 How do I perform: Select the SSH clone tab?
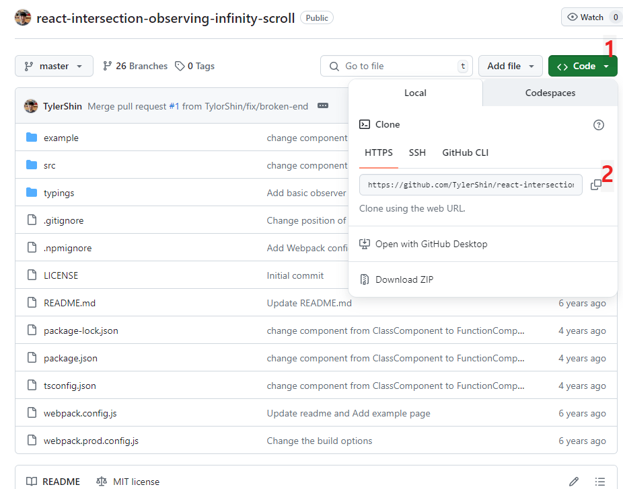417,153
